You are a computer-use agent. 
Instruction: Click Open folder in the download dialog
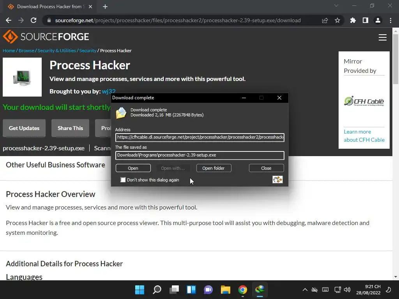coord(214,168)
